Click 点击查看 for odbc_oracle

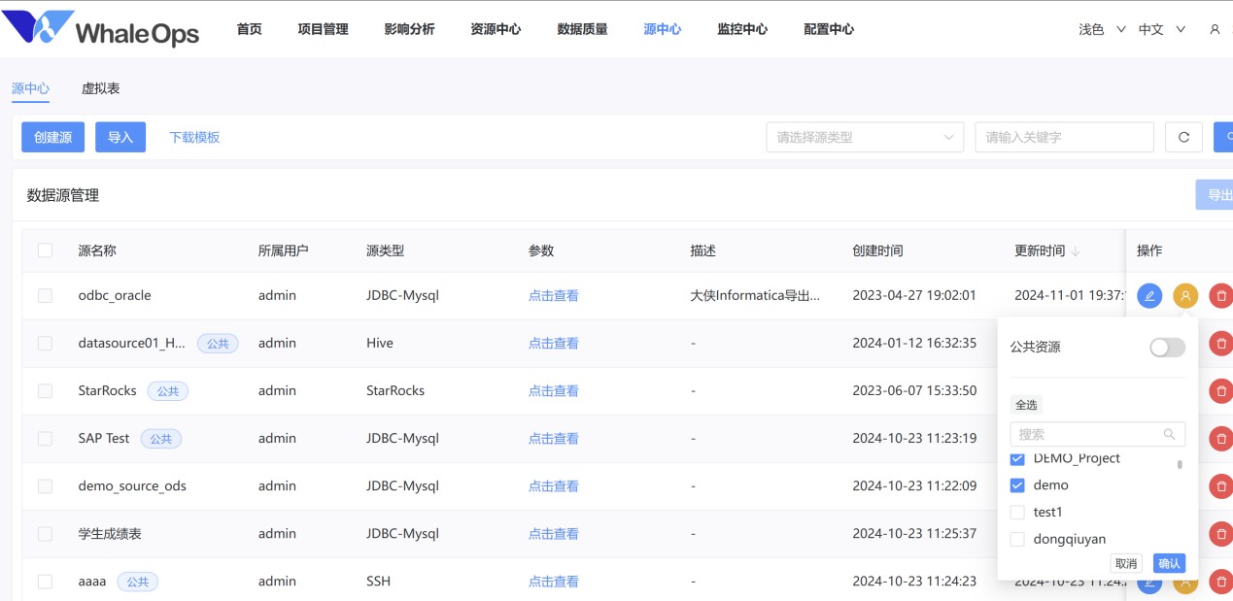(x=554, y=295)
